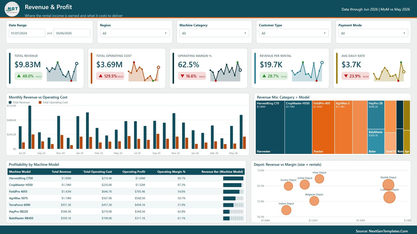Click the Belgaum Depot bubble
417x234 pixels.
pos(314,201)
